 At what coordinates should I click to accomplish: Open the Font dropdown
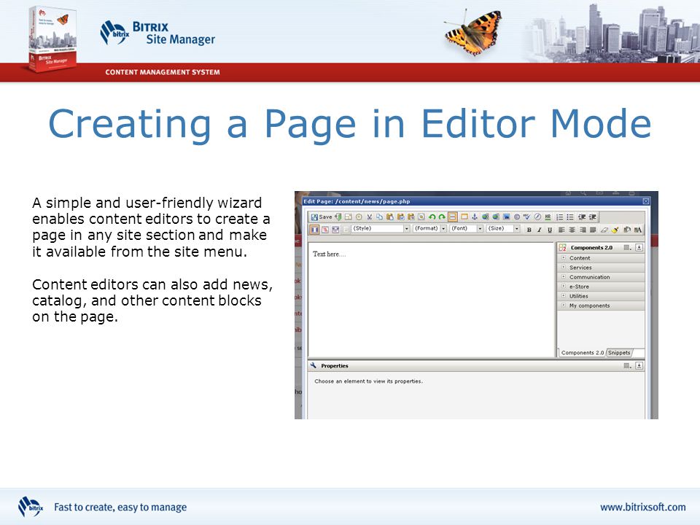pyautogui.click(x=467, y=228)
